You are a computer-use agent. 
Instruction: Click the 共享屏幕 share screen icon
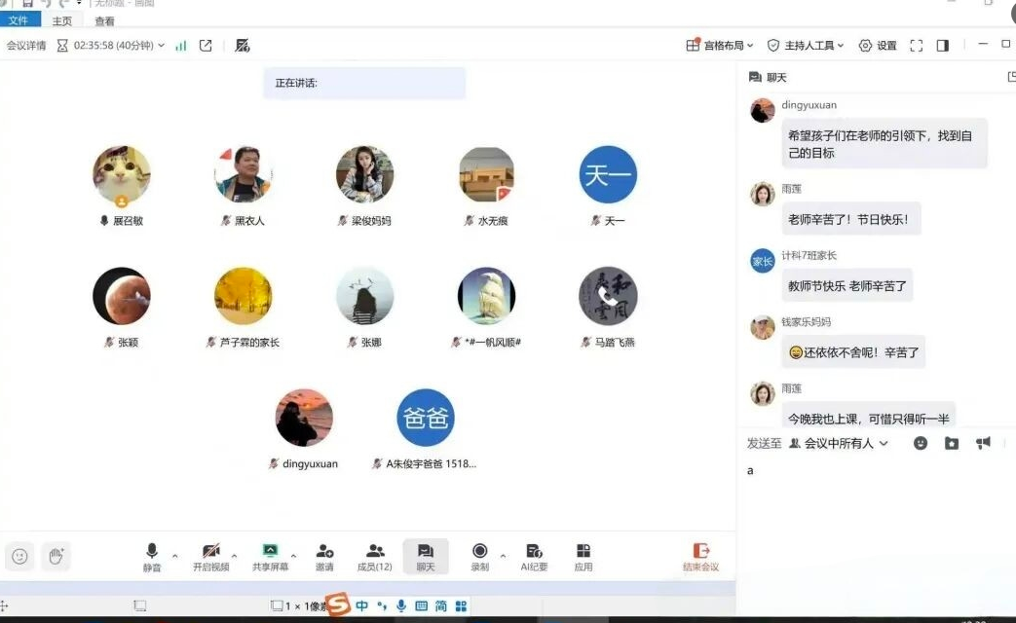click(270, 556)
